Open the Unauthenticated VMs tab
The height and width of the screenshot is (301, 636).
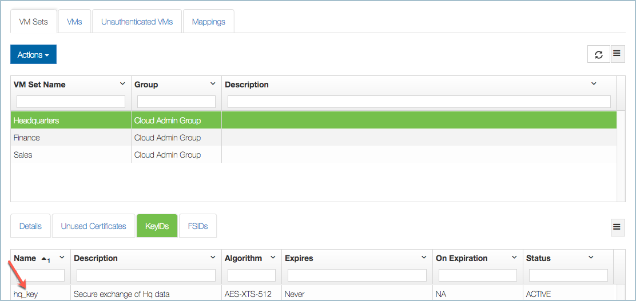coord(137,22)
